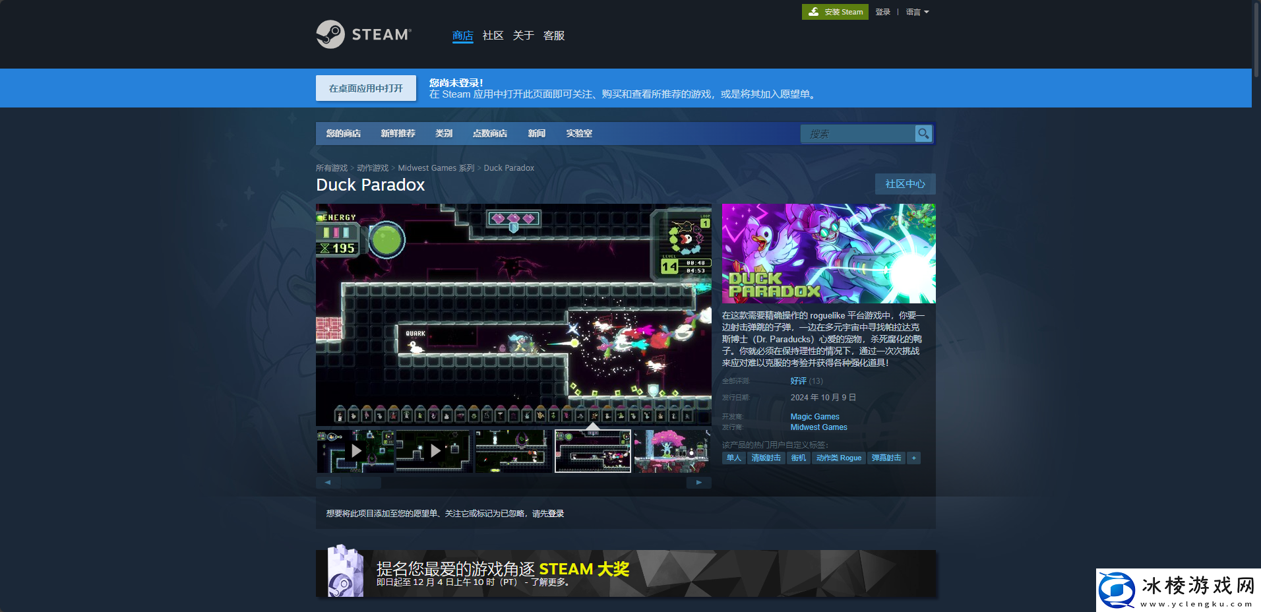
Task: Open the 新鲜推荐 menu
Action: tap(398, 133)
